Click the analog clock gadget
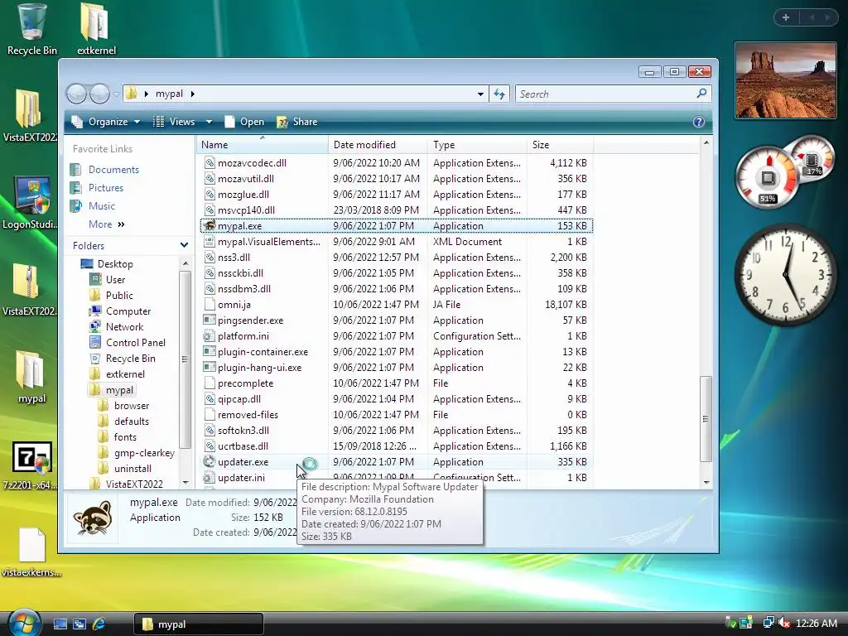Image resolution: width=848 pixels, height=636 pixels. tap(786, 275)
